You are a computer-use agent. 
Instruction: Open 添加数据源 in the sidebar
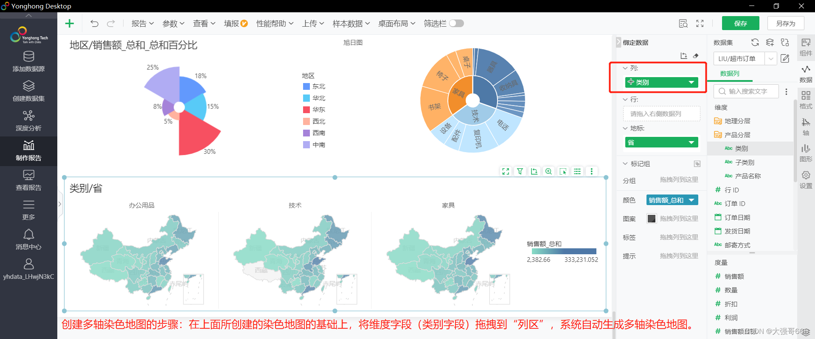[x=28, y=62]
